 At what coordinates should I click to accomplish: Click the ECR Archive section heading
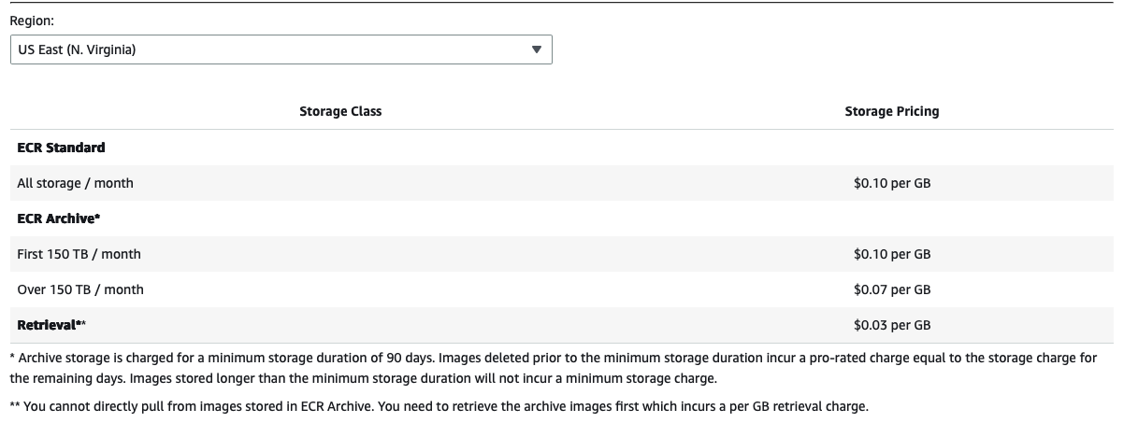tap(54, 218)
